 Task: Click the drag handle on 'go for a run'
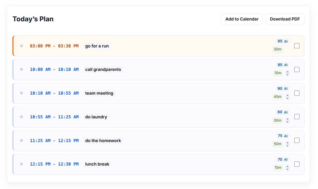click(x=22, y=46)
